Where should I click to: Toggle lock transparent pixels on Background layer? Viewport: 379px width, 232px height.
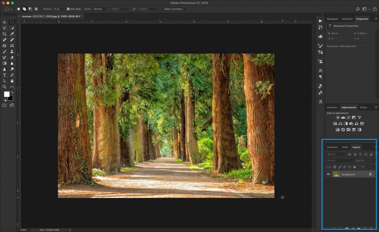tap(335, 167)
